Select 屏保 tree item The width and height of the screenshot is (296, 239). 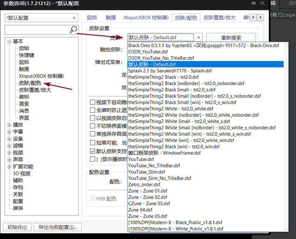click(x=18, y=208)
